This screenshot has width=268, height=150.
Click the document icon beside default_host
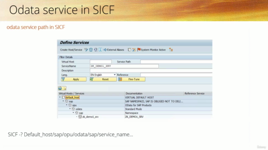63,97
